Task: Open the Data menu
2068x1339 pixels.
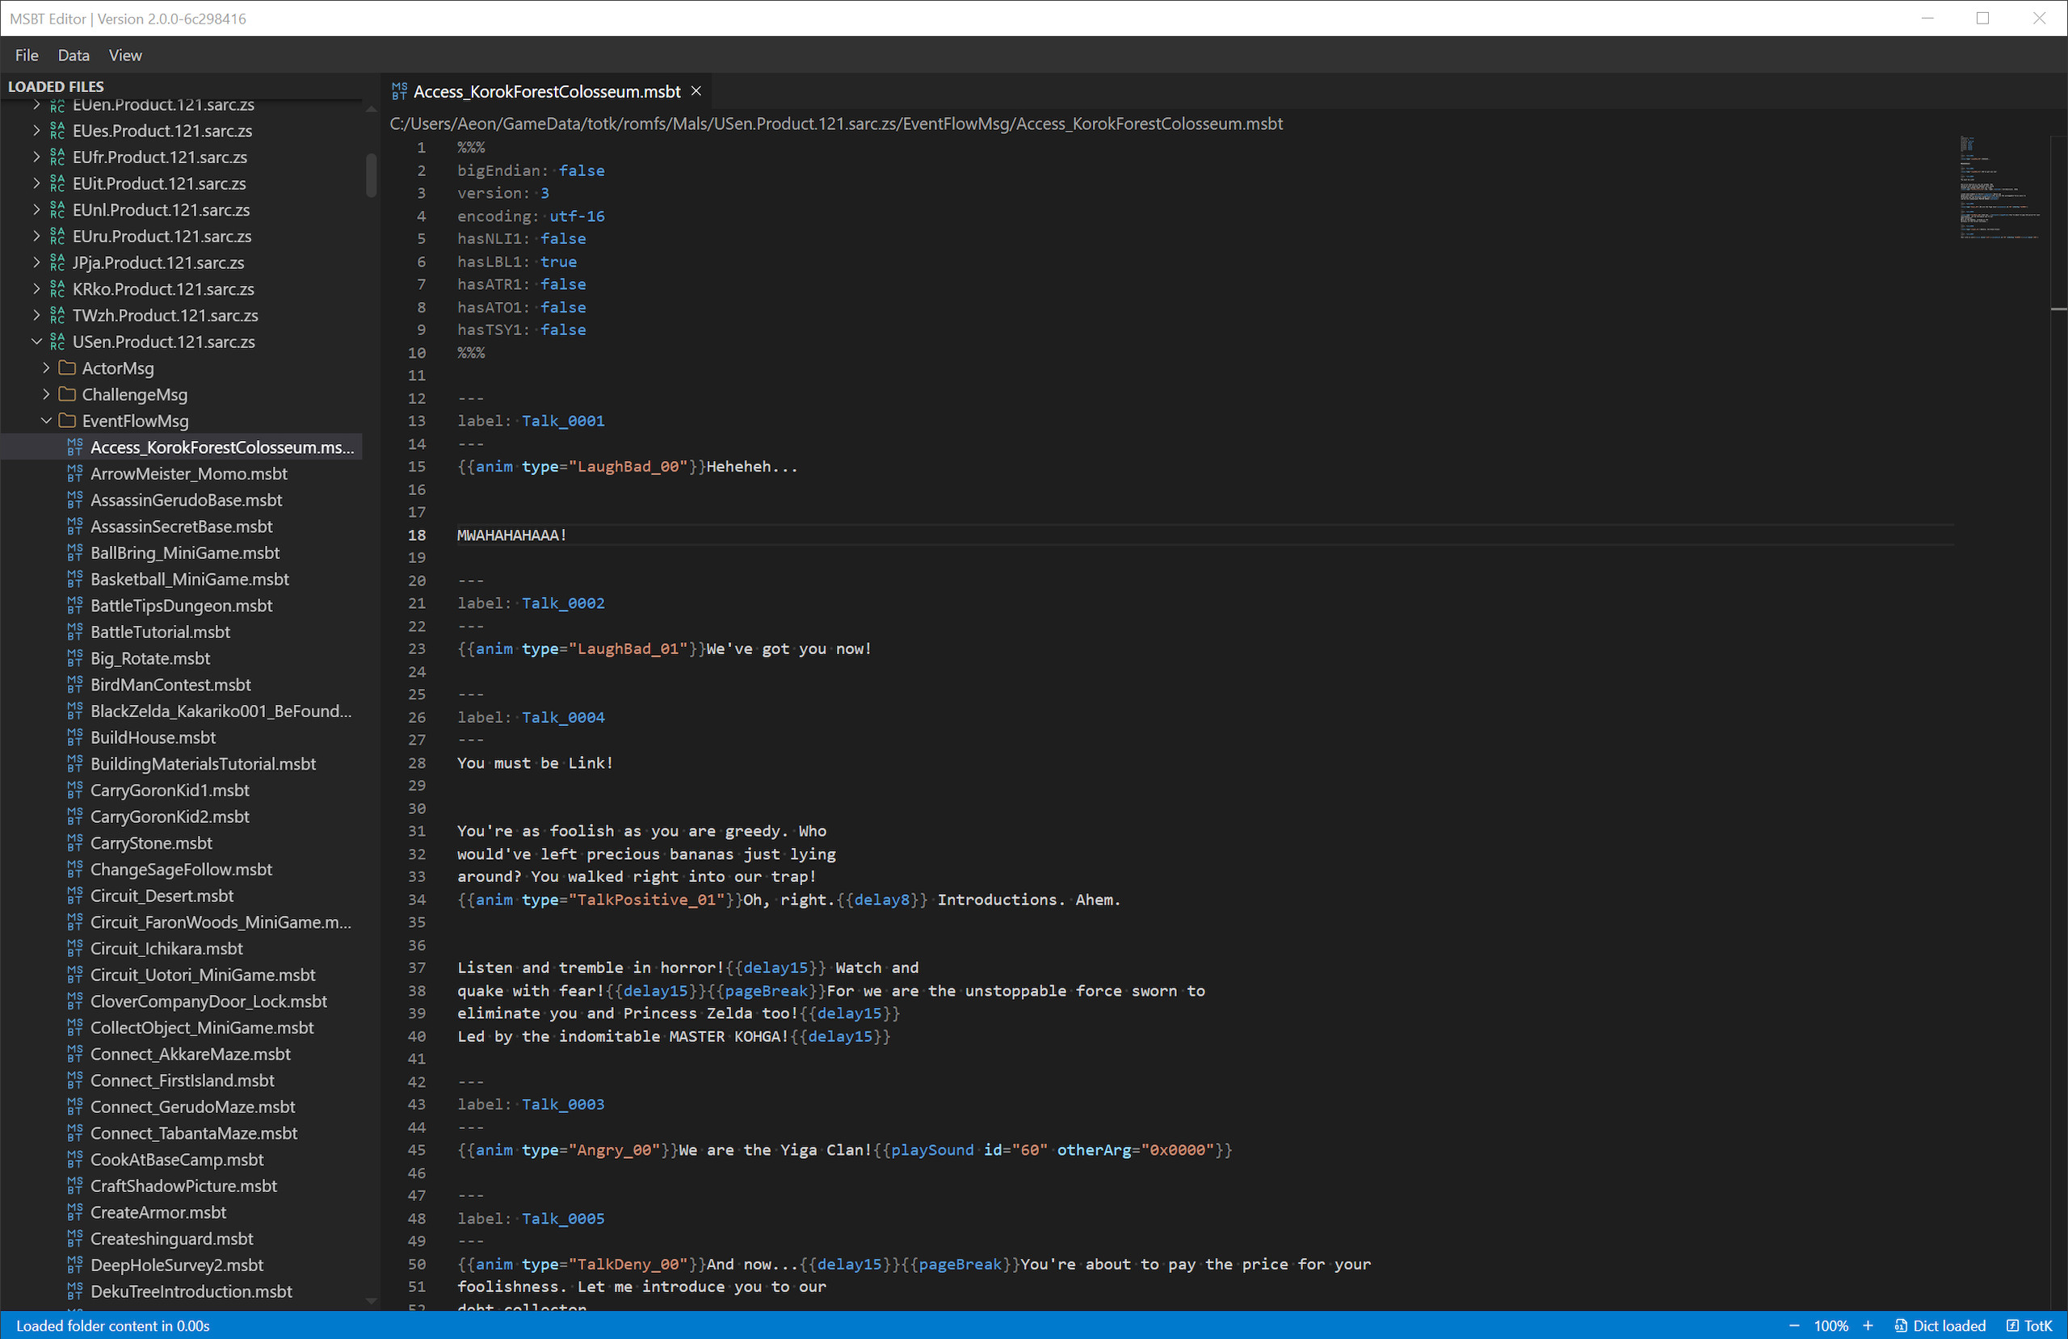Action: tap(73, 55)
